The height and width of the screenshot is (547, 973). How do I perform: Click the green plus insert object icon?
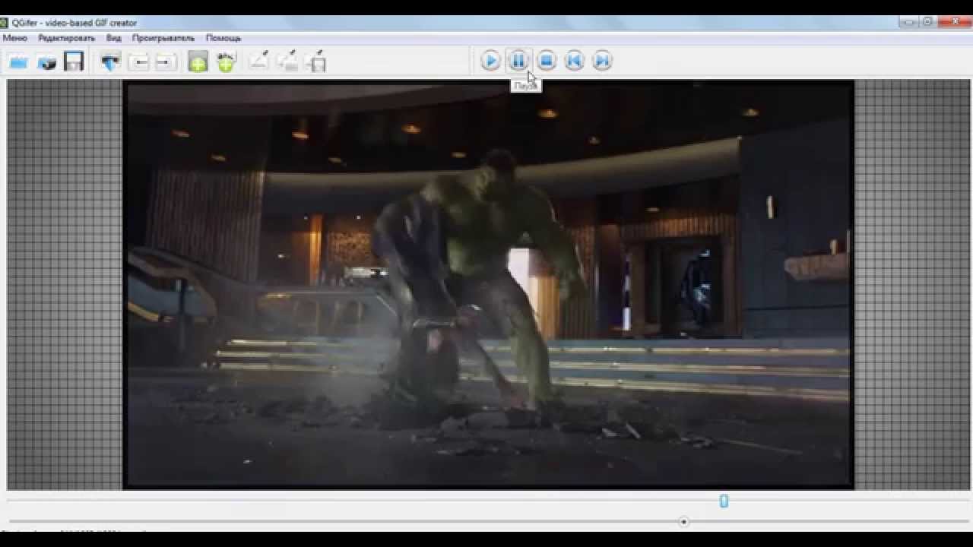tap(198, 62)
